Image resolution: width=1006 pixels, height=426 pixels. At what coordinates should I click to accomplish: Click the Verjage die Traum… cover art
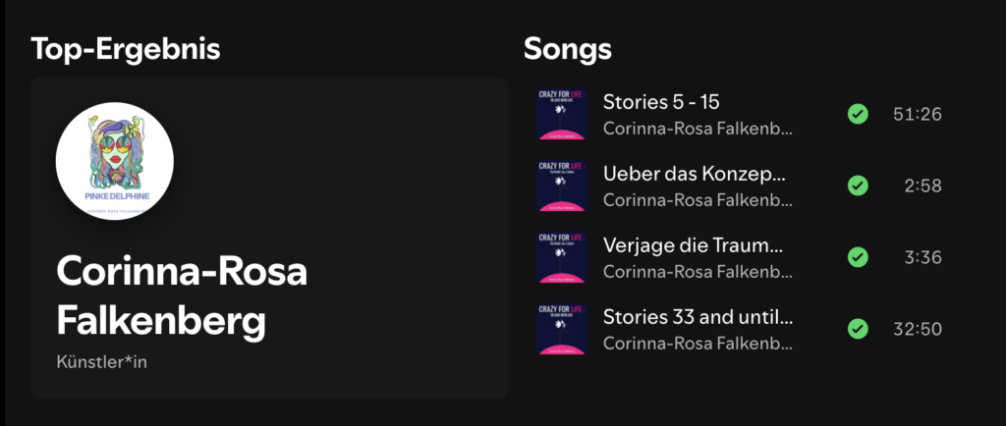click(x=562, y=257)
